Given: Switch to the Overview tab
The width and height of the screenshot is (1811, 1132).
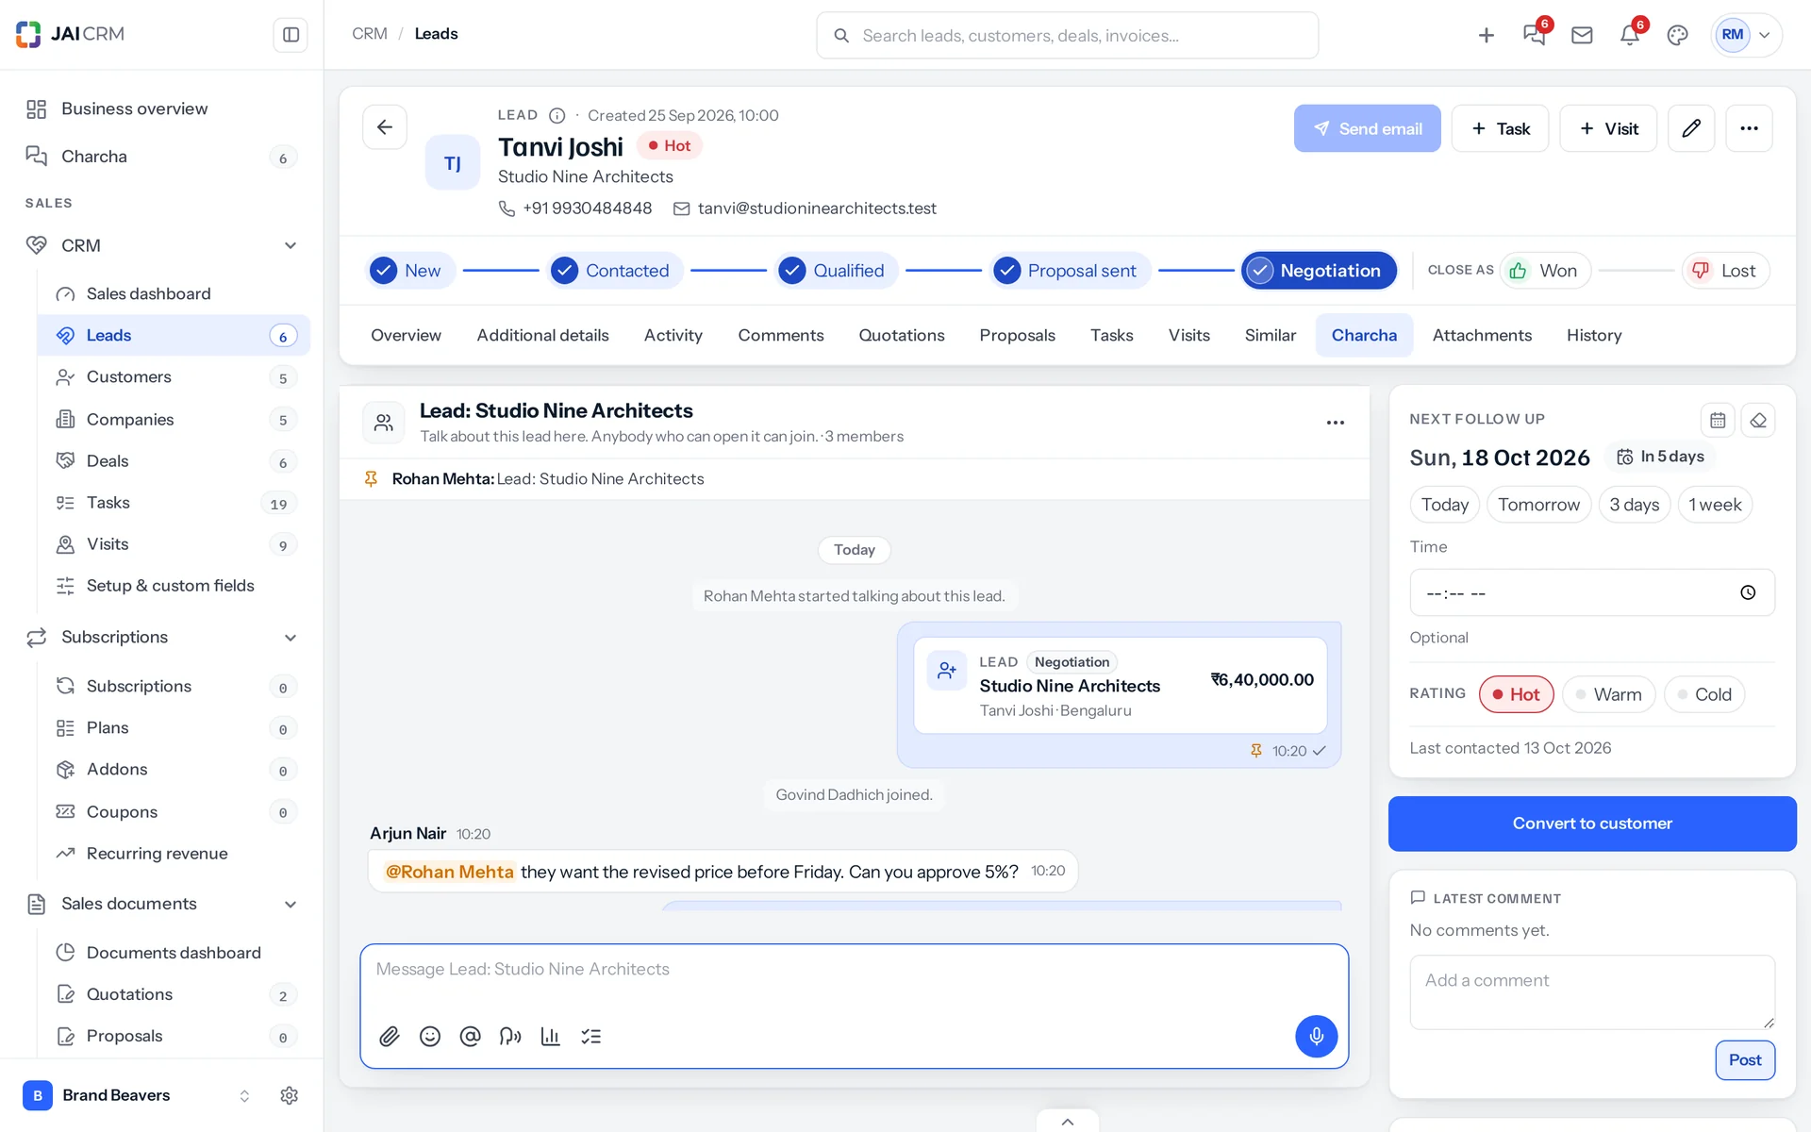Looking at the screenshot, I should (x=406, y=335).
